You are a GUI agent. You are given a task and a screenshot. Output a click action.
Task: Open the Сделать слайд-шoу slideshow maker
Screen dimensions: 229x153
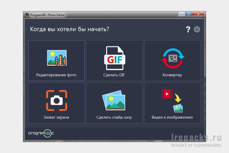click(114, 103)
